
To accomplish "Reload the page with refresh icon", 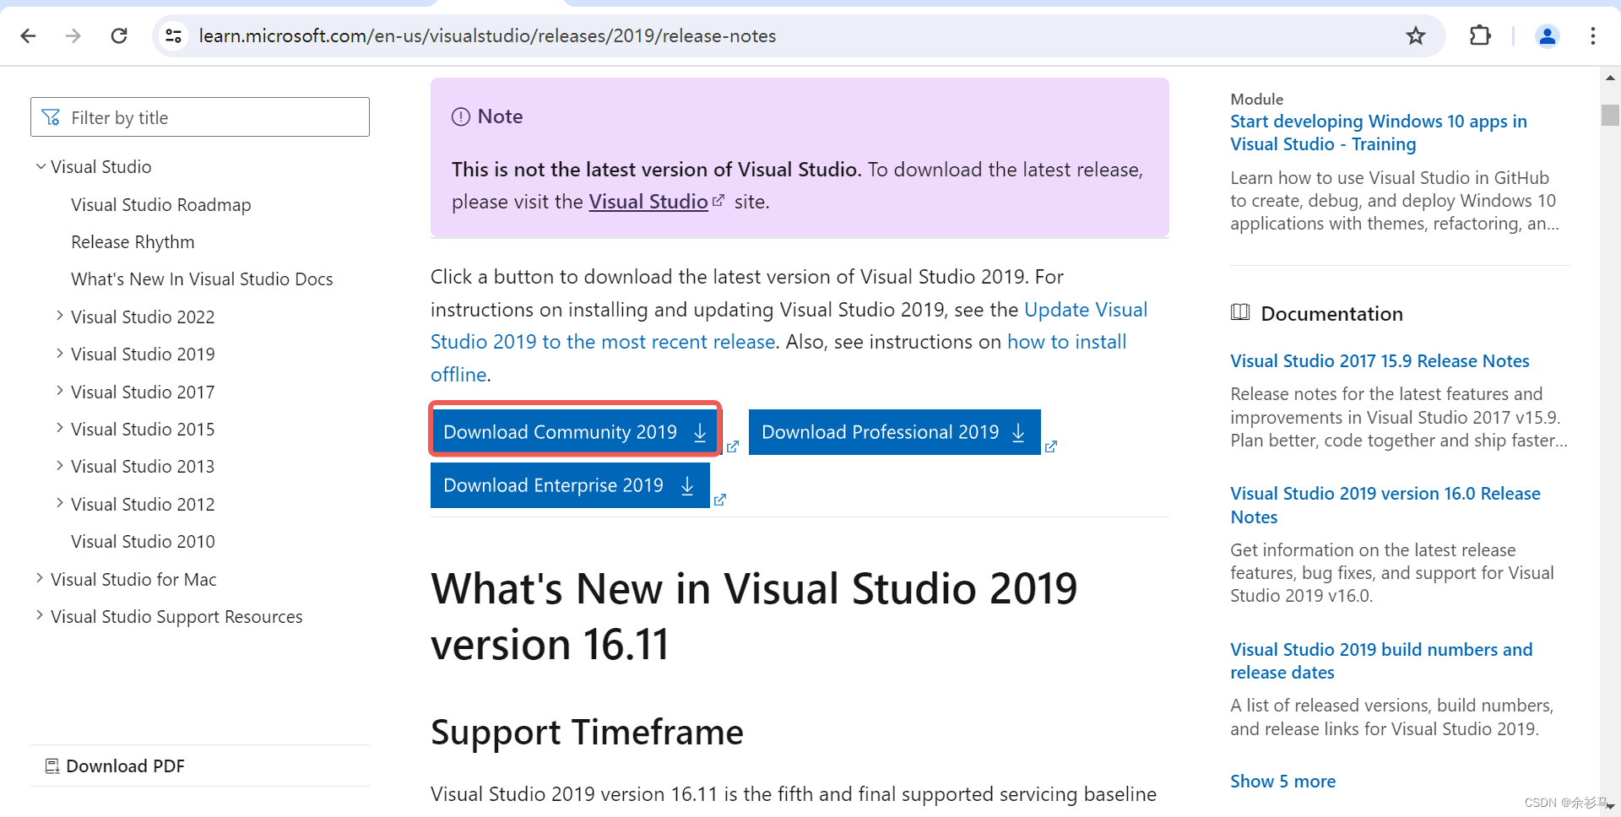I will click(x=119, y=35).
